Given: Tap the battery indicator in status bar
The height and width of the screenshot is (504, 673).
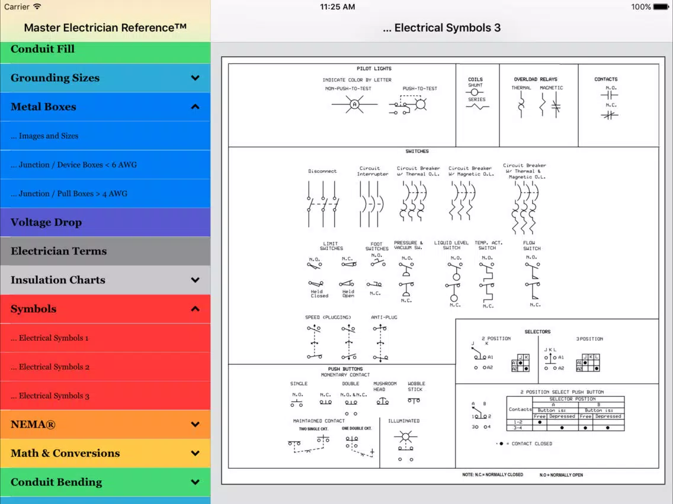Looking at the screenshot, I should click(661, 7).
